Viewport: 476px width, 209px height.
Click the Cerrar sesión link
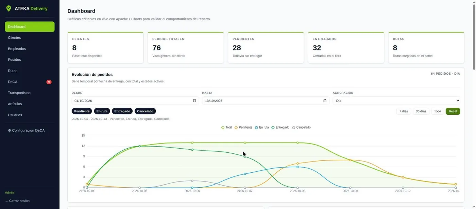tap(17, 201)
